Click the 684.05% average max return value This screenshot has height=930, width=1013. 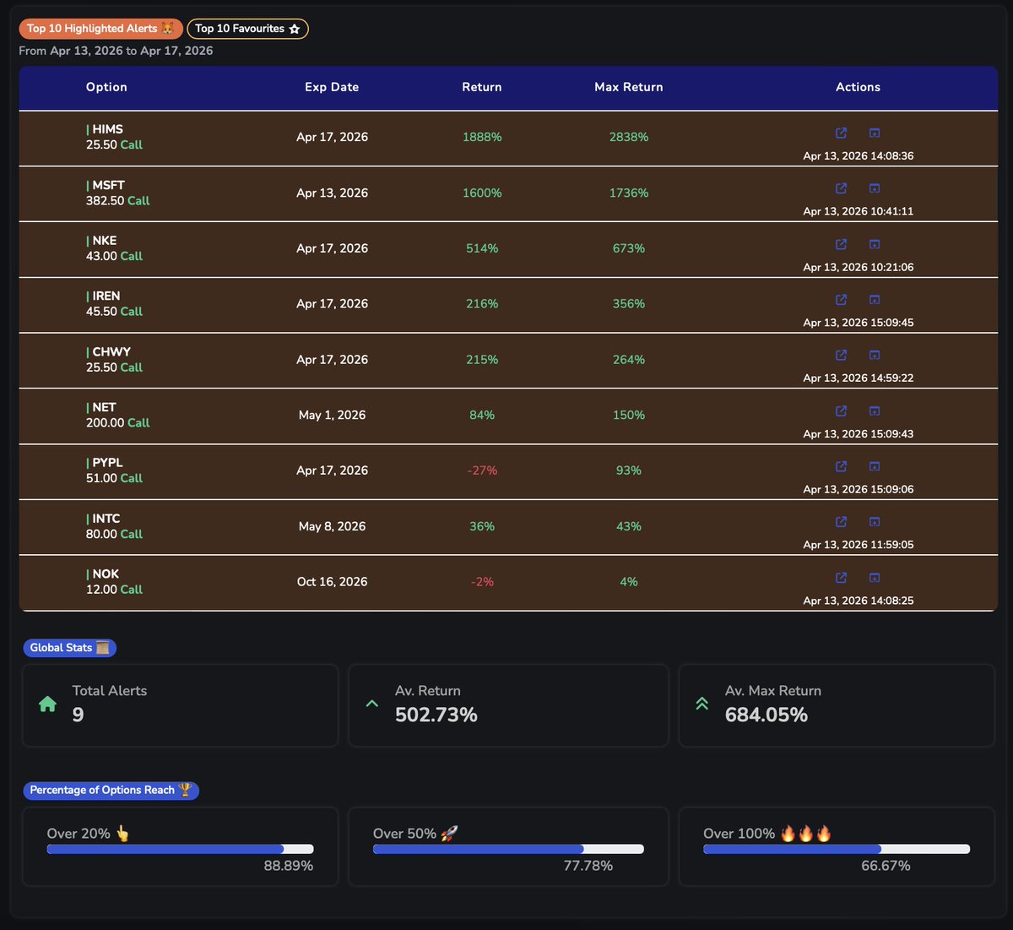click(767, 715)
